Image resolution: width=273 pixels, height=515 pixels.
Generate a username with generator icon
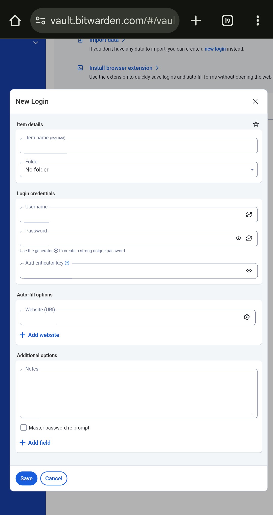[x=249, y=214]
